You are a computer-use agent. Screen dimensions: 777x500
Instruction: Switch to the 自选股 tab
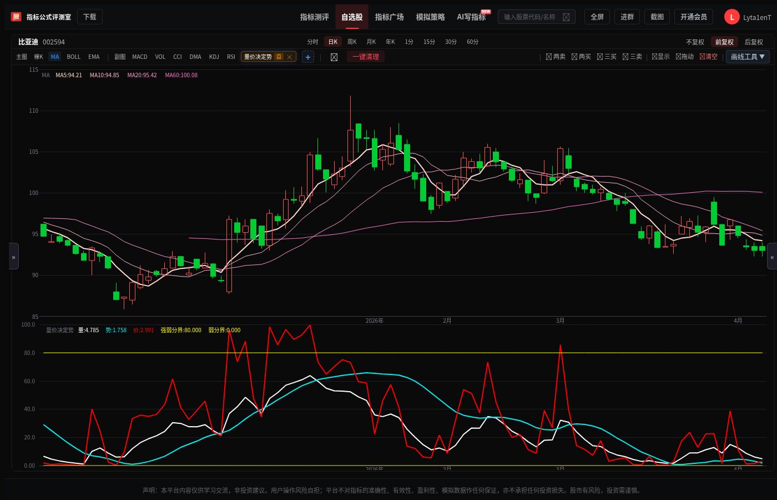click(x=352, y=17)
